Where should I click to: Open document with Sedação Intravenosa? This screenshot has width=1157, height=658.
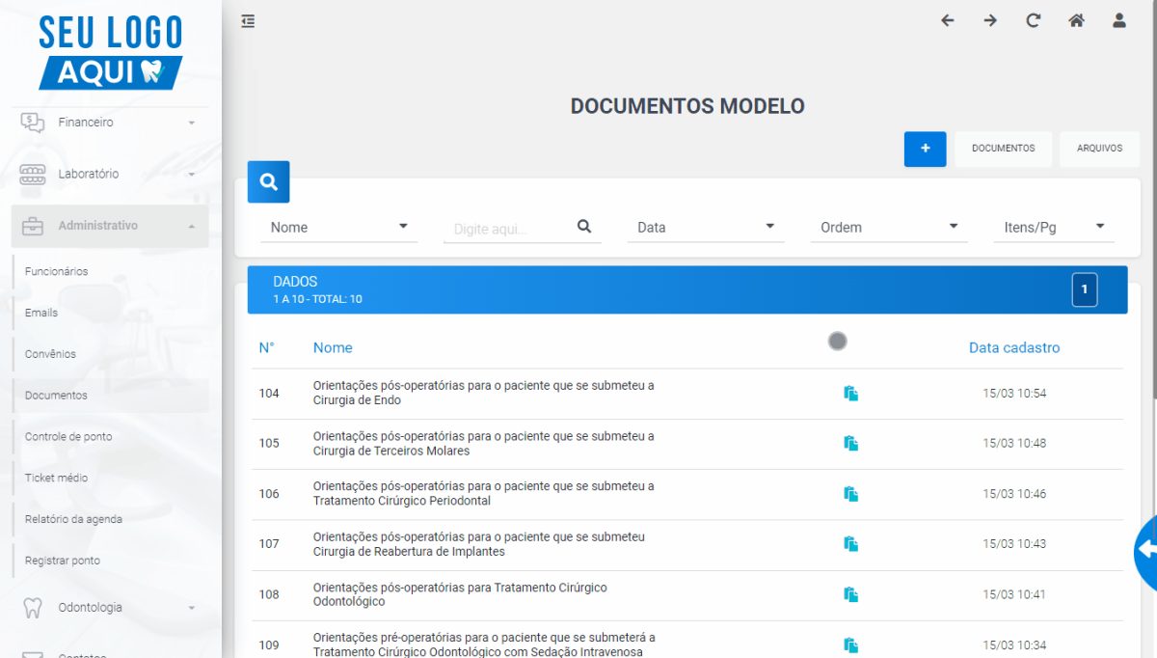484,644
